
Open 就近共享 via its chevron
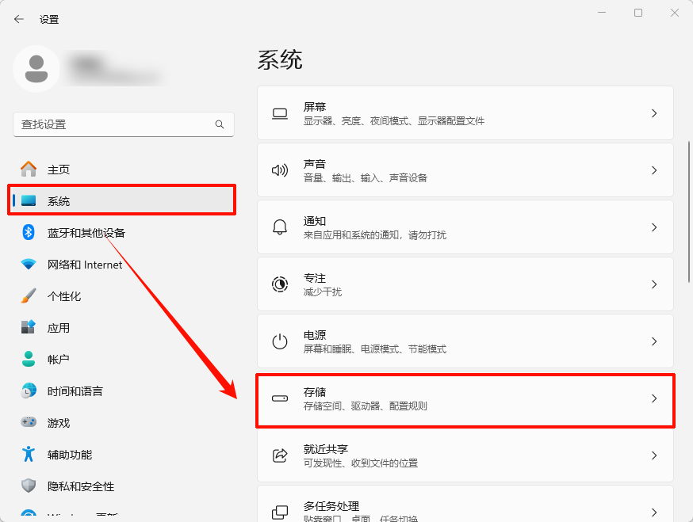coord(653,455)
